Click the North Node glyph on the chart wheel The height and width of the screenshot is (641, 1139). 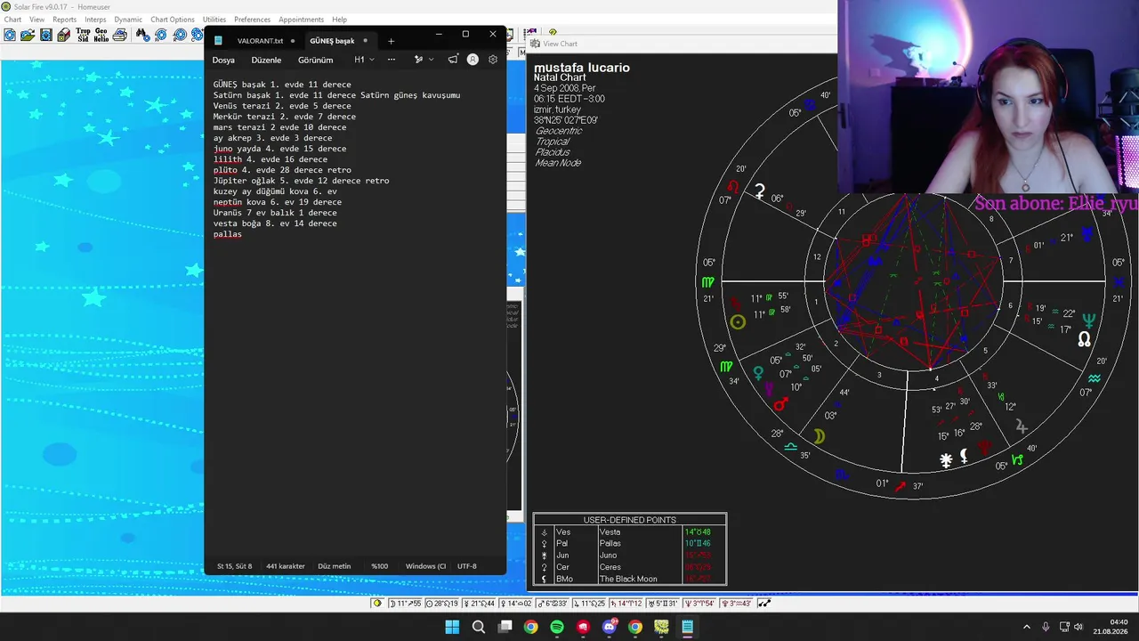coord(1084,339)
